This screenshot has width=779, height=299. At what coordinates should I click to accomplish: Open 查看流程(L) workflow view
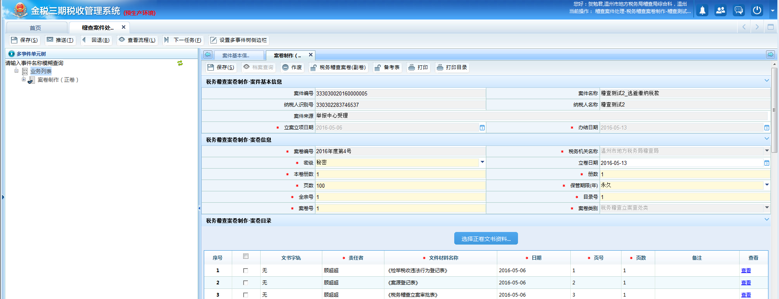137,40
